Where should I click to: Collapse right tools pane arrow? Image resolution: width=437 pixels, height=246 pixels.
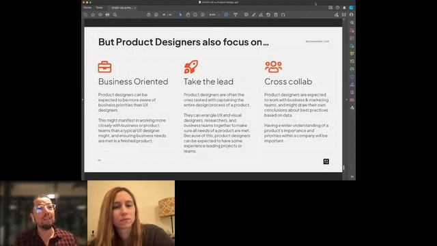[346, 100]
